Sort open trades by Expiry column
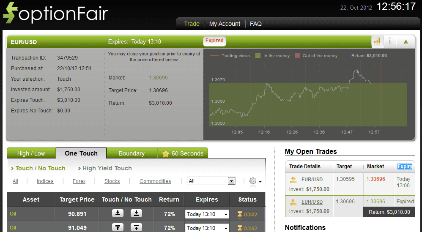This screenshot has width=422, height=232. click(405, 166)
